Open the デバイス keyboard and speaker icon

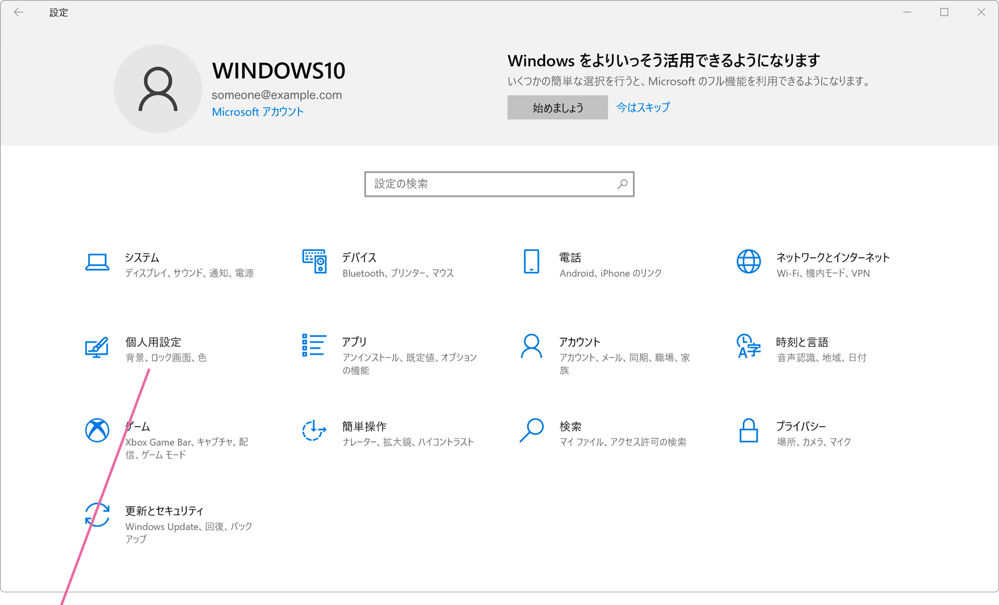click(314, 261)
